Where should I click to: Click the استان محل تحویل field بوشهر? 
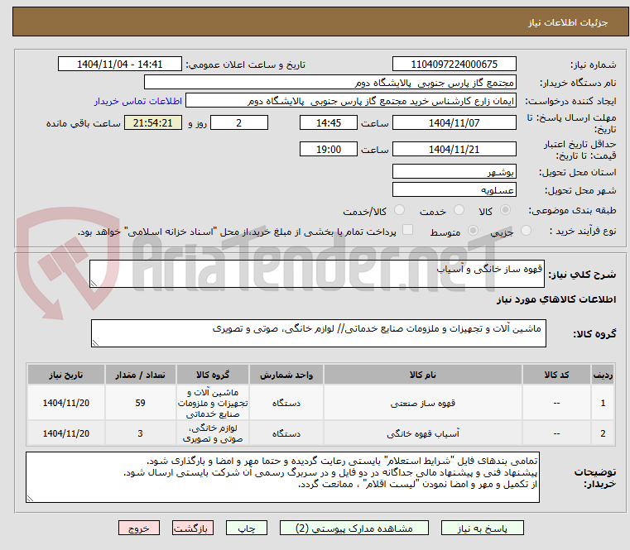[454, 171]
